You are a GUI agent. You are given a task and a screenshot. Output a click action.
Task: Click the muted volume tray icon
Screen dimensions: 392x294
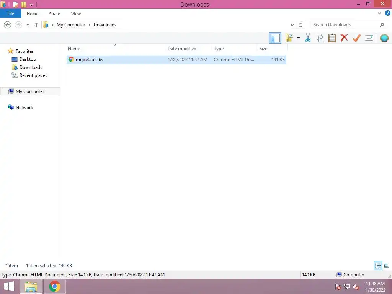pyautogui.click(x=356, y=287)
